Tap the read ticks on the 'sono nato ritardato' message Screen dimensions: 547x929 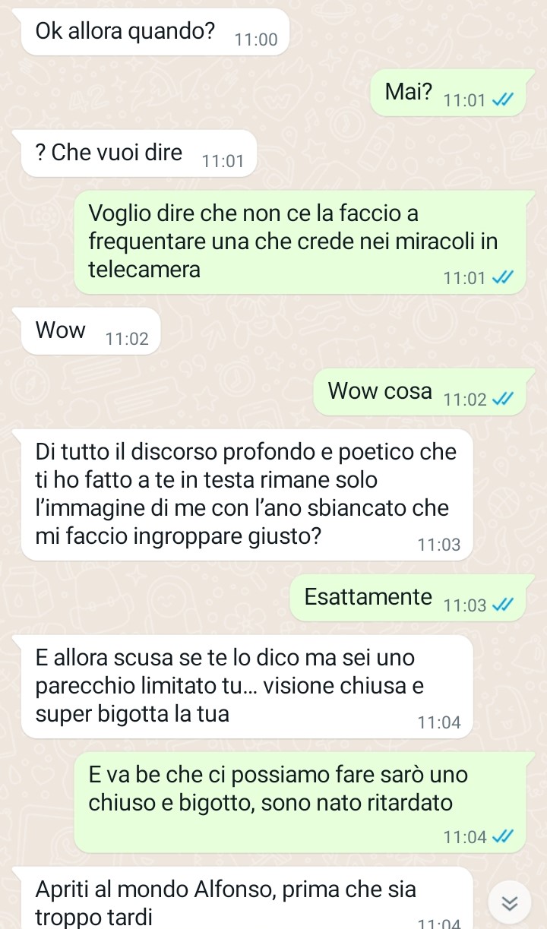click(x=504, y=837)
